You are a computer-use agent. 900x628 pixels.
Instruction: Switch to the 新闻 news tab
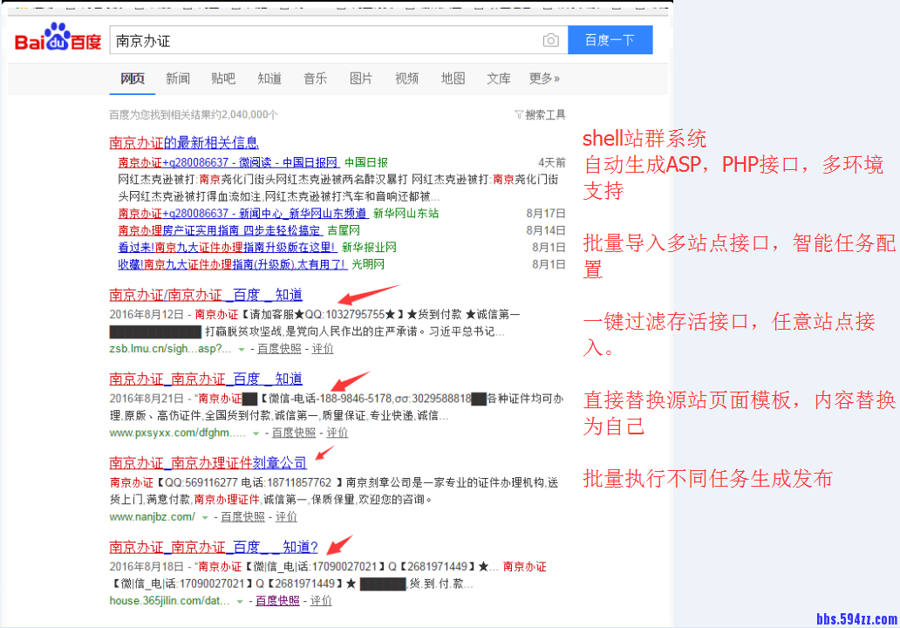tap(178, 78)
